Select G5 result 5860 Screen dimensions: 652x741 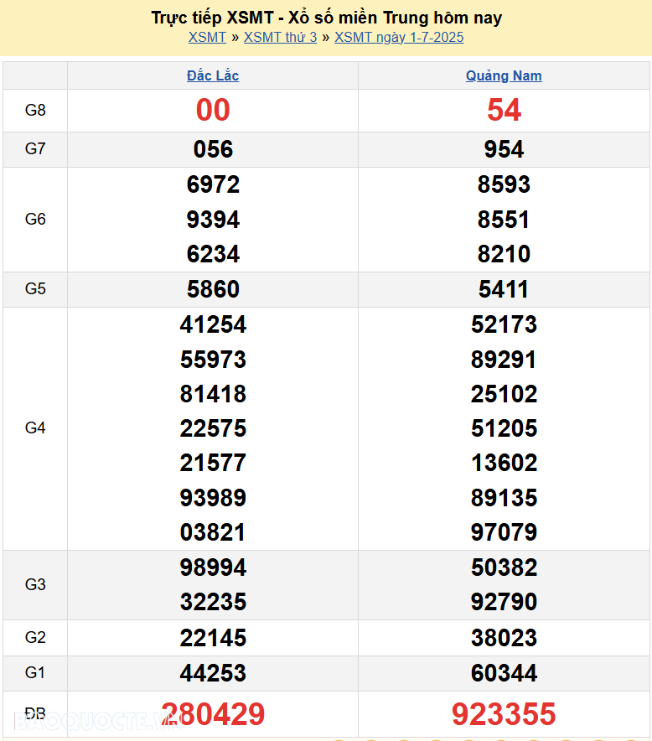213,288
